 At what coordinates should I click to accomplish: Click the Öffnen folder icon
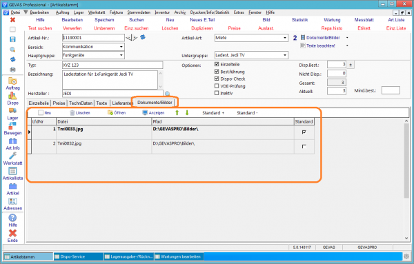point(110,113)
